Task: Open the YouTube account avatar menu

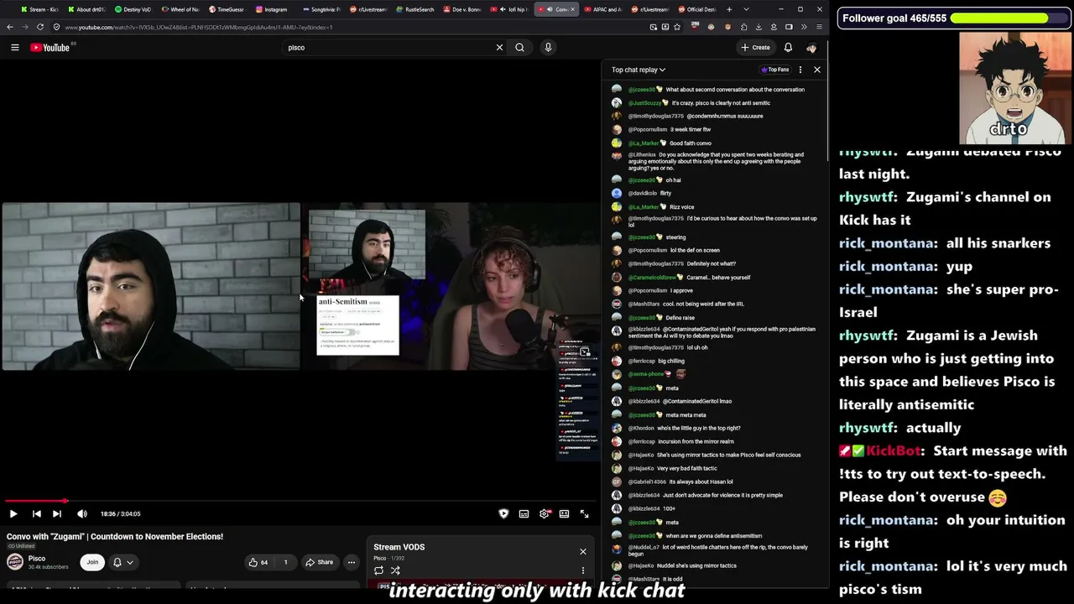Action: (811, 48)
